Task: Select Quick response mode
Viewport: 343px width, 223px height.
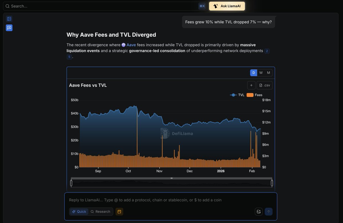Action: click(79, 212)
